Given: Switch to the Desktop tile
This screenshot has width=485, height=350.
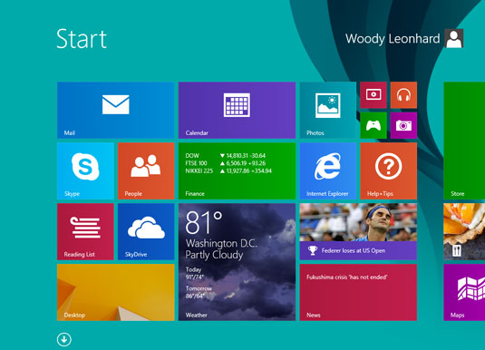Looking at the screenshot, I should (x=116, y=292).
